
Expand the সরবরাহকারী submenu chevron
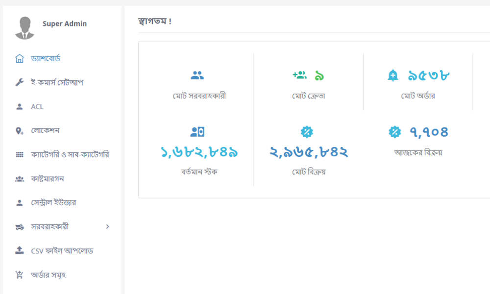point(108,226)
